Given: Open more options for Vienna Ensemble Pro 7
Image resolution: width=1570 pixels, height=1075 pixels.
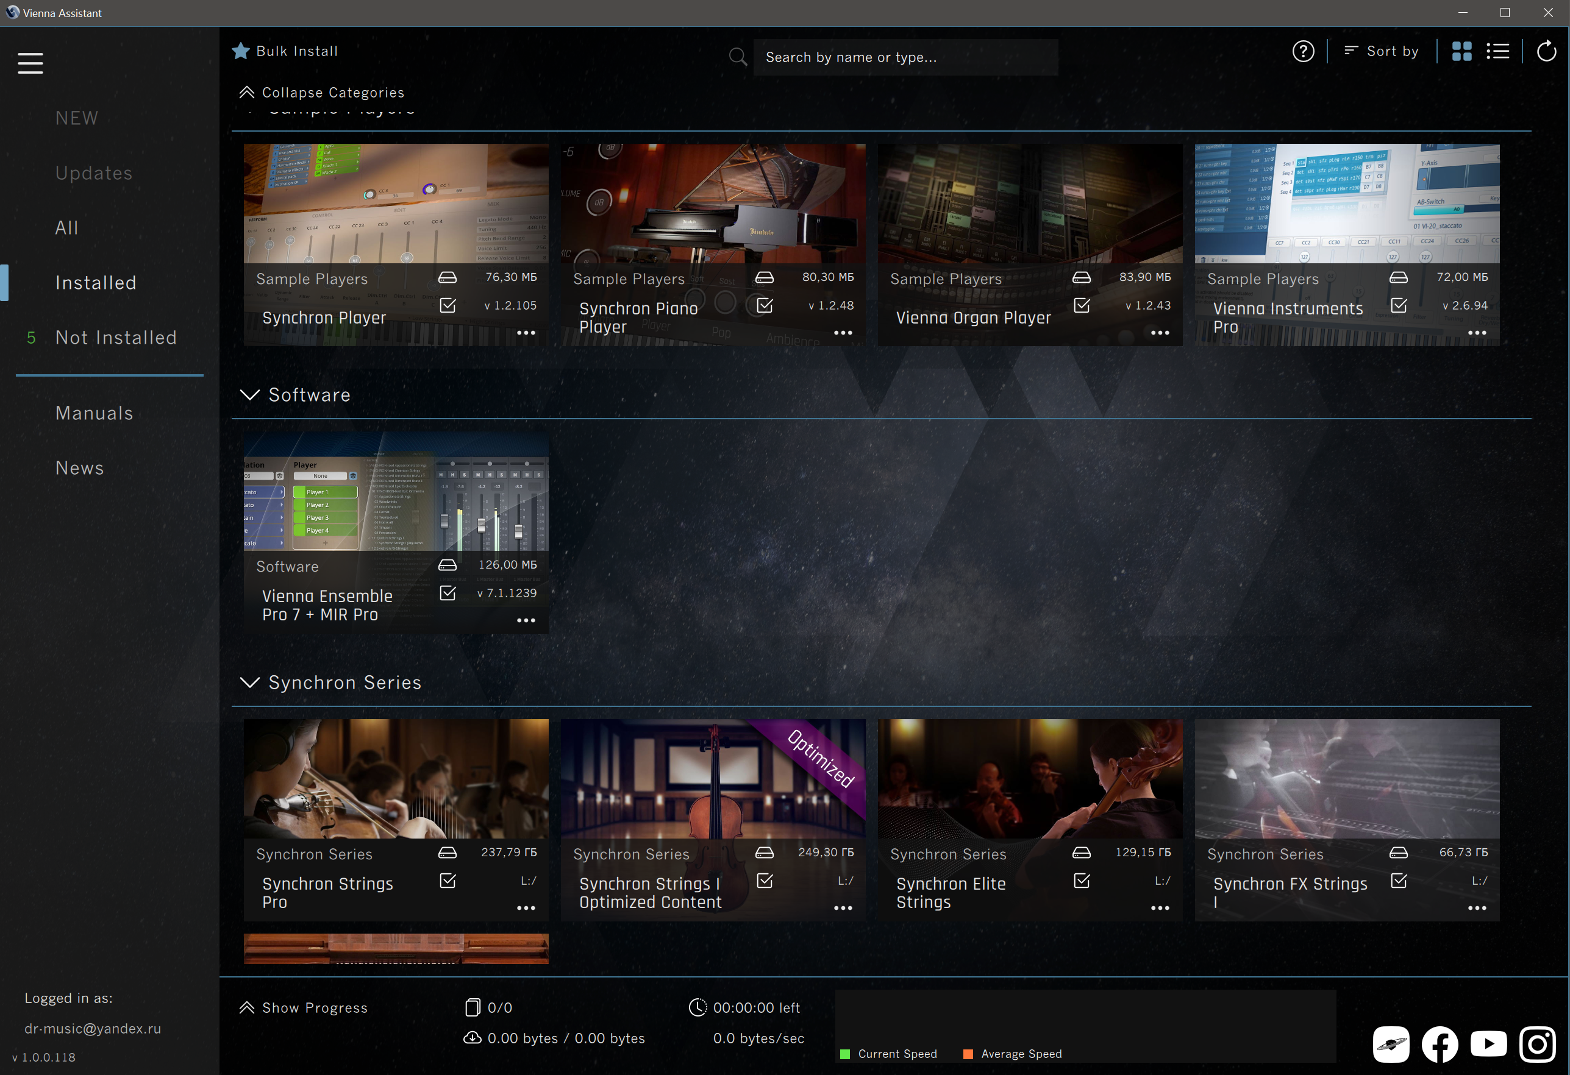Looking at the screenshot, I should pos(526,620).
